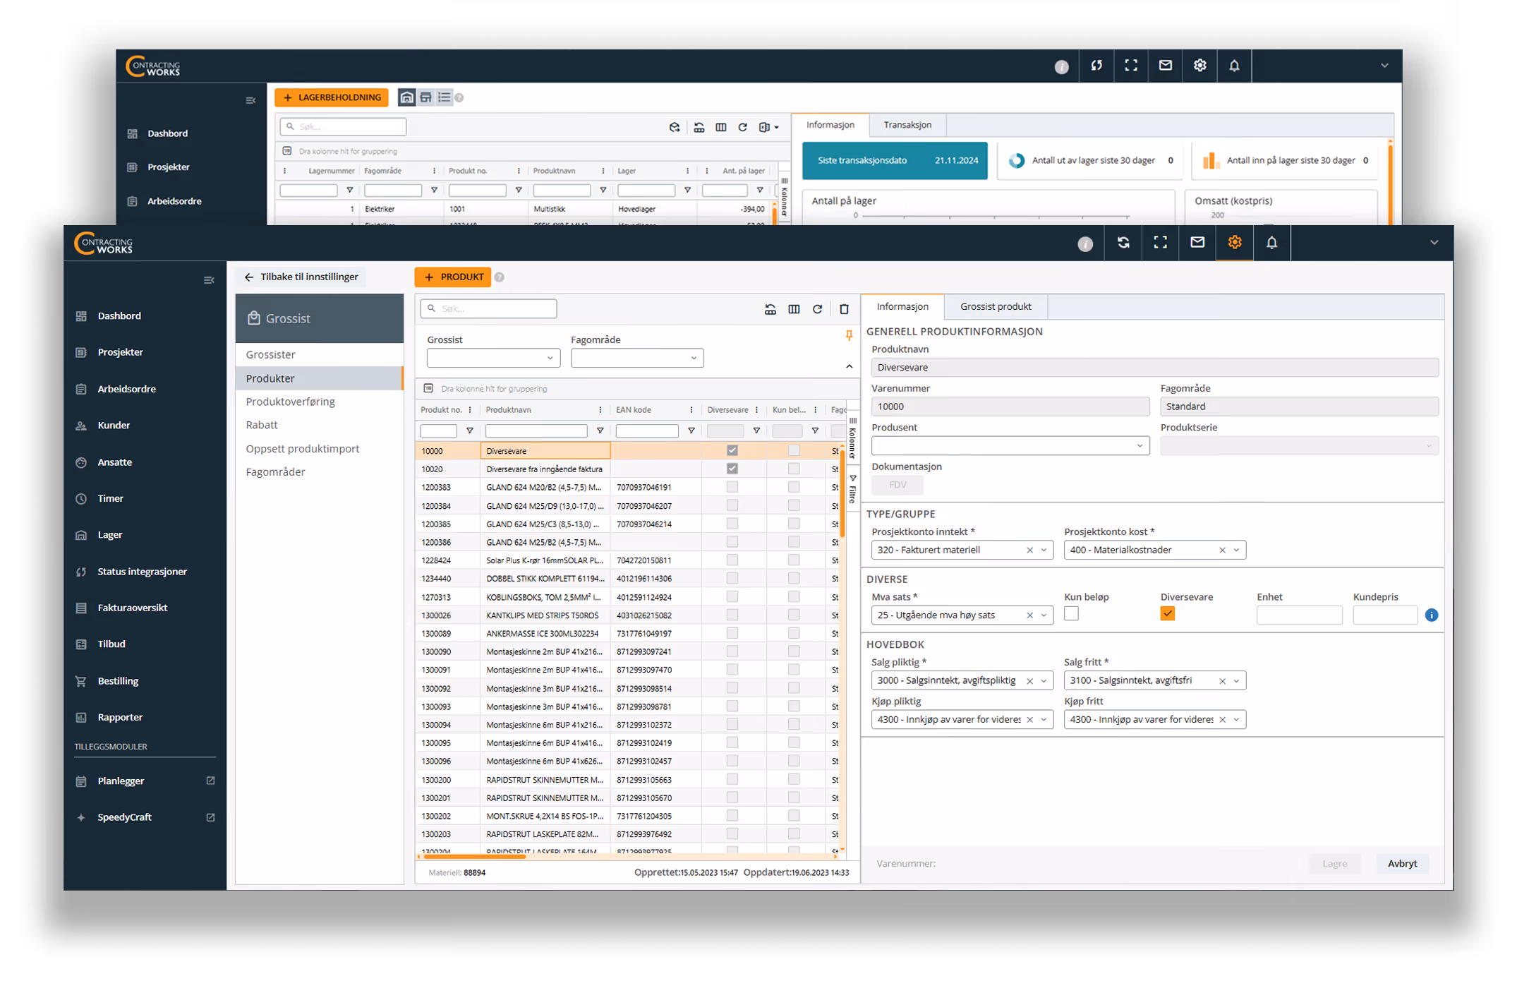The width and height of the screenshot is (1517, 1005).
Task: Toggle fullscreen icon in front window header
Action: 1160,243
